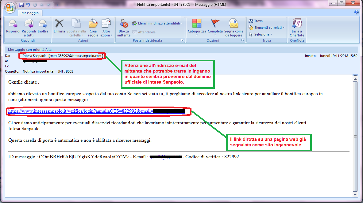Screen dimensions: 363x203
Task: Click the 'Intesa Sanpaolo' signature line in the body
Action: (x=24, y=129)
